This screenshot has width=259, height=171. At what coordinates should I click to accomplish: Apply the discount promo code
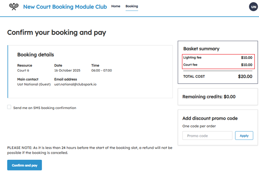click(x=244, y=136)
